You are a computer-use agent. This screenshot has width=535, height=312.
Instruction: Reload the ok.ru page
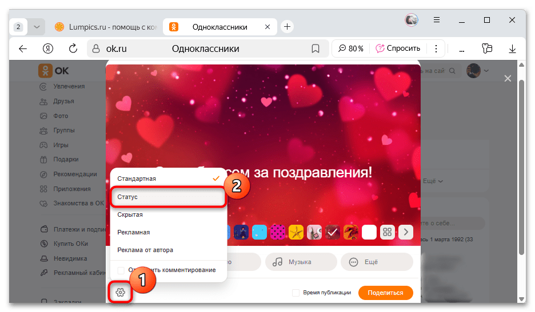coord(73,48)
